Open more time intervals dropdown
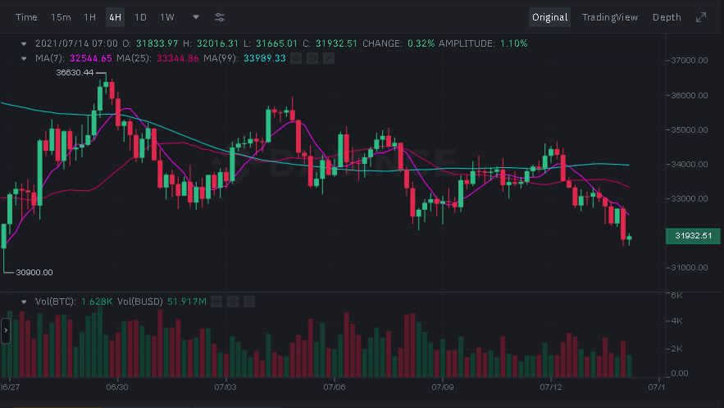724x408 pixels. coord(195,17)
